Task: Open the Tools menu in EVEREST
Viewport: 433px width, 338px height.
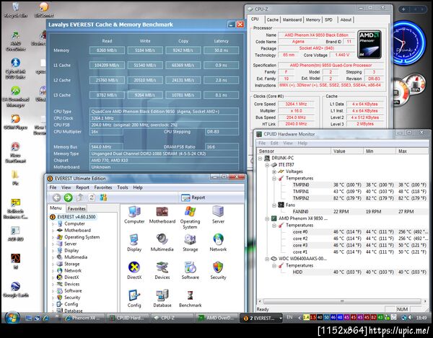Action: tap(123, 187)
